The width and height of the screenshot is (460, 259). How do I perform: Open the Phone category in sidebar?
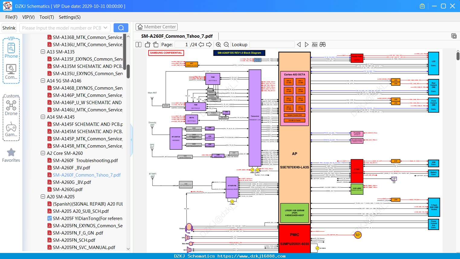[x=11, y=51]
